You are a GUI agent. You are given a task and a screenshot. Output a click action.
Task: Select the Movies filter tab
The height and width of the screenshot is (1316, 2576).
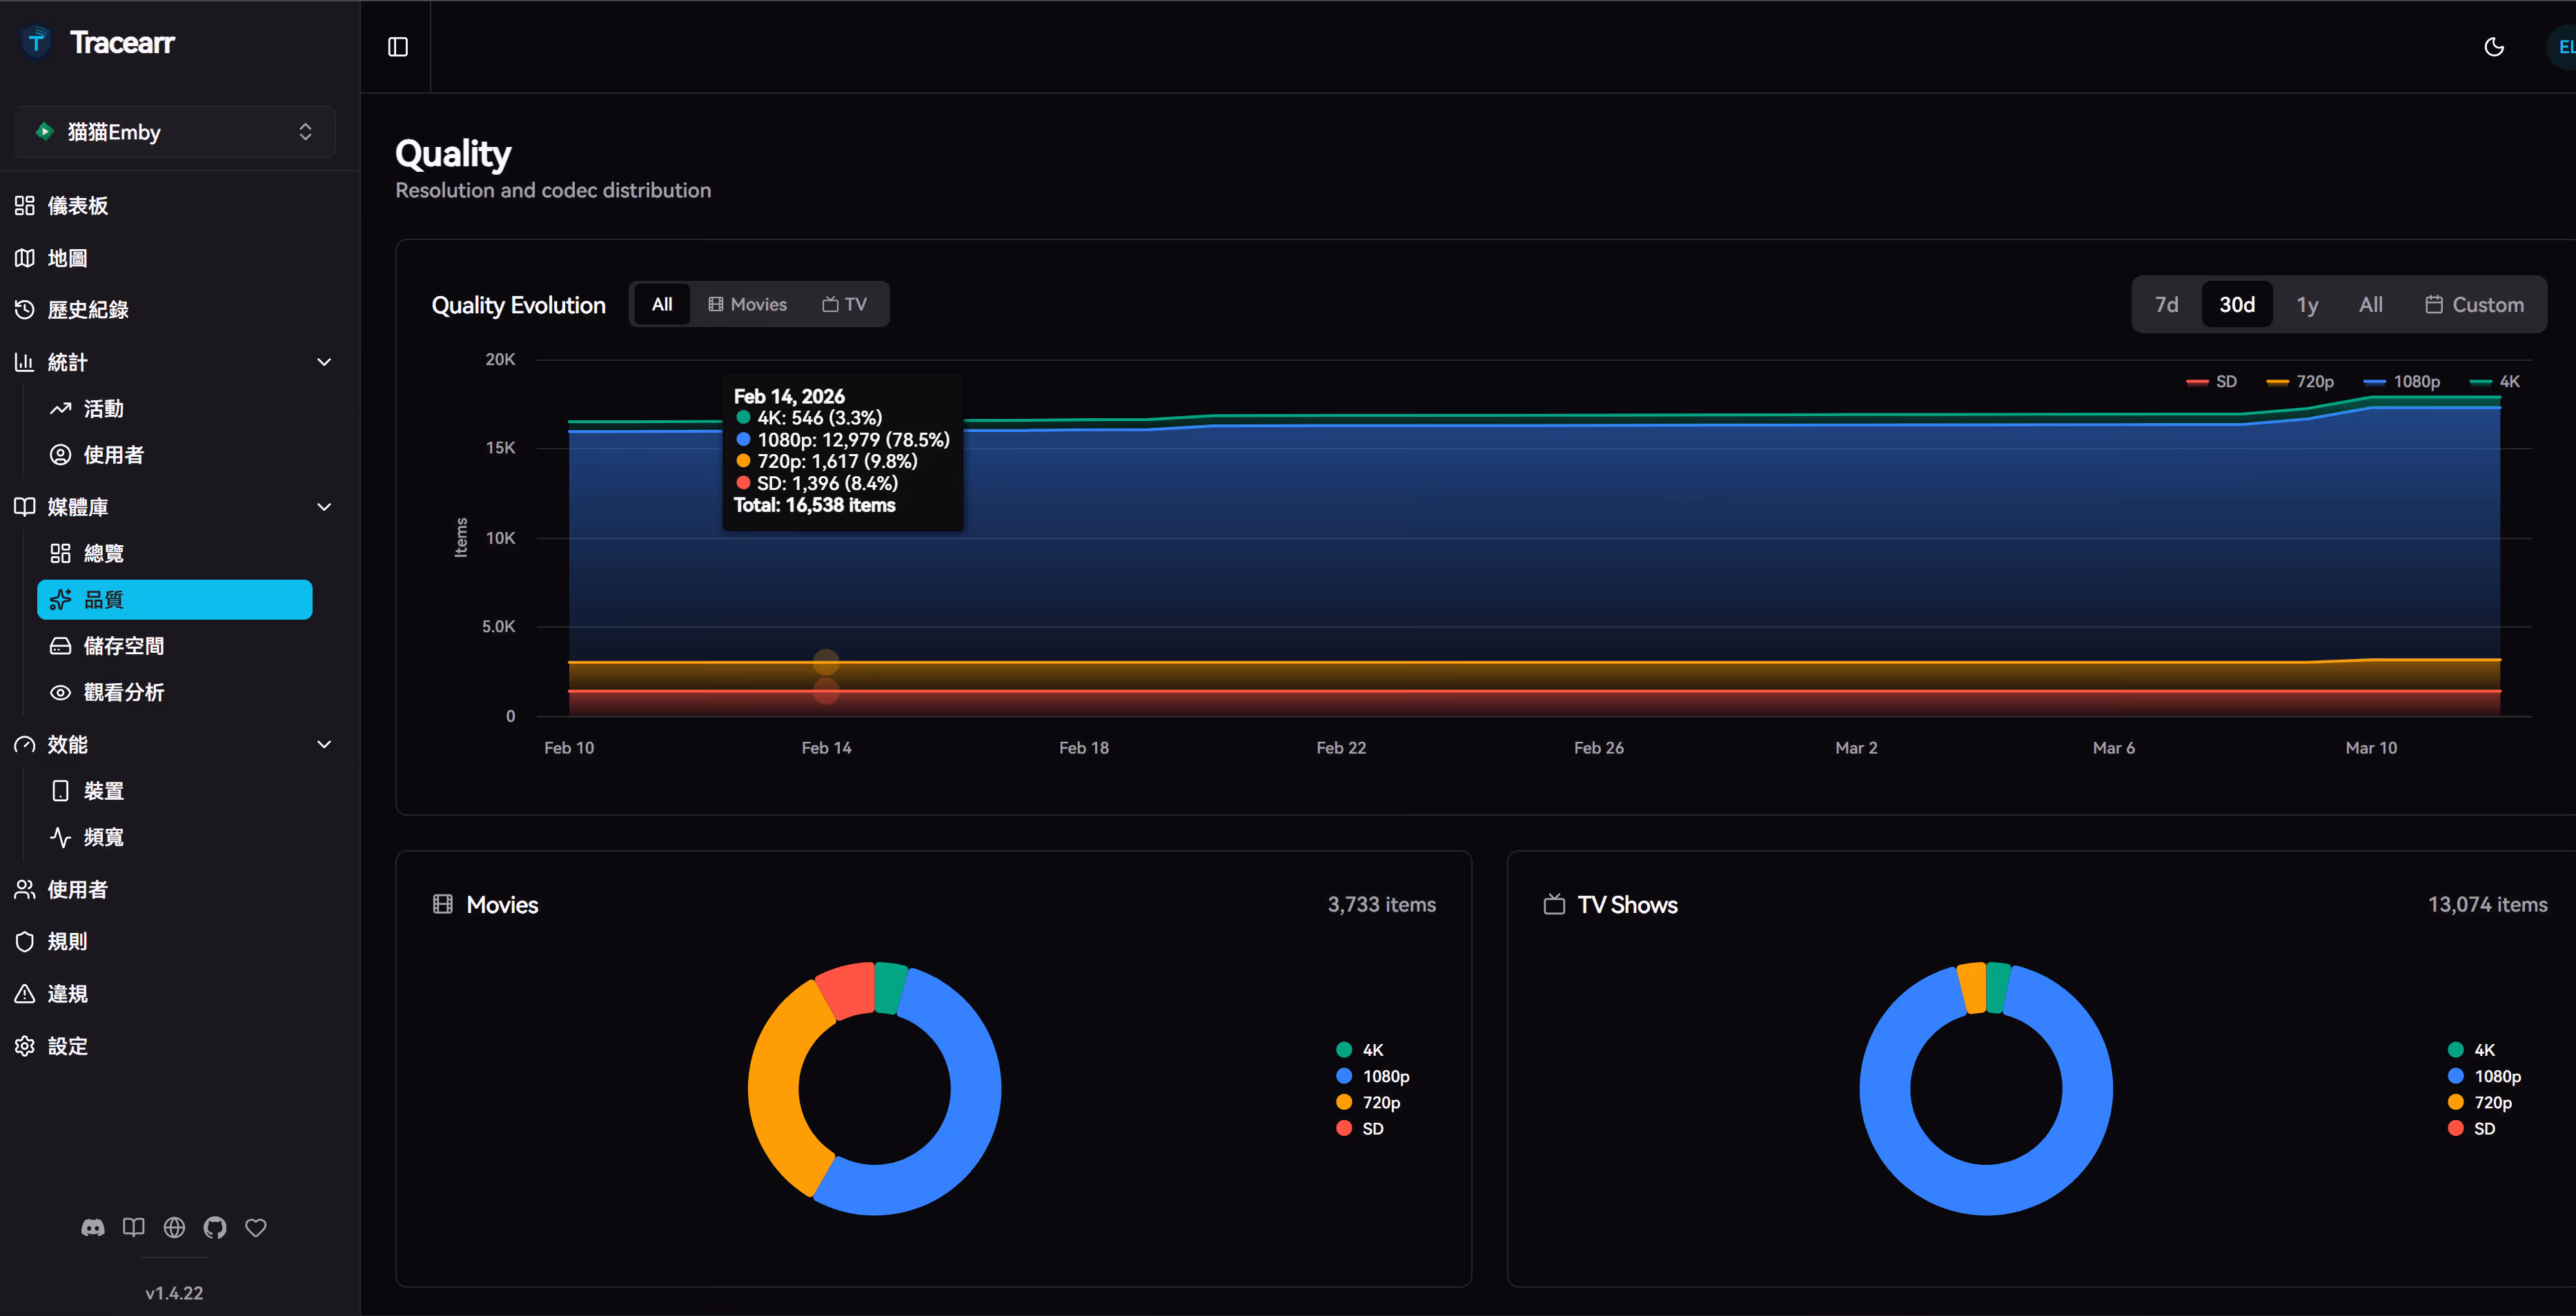pyautogui.click(x=747, y=305)
